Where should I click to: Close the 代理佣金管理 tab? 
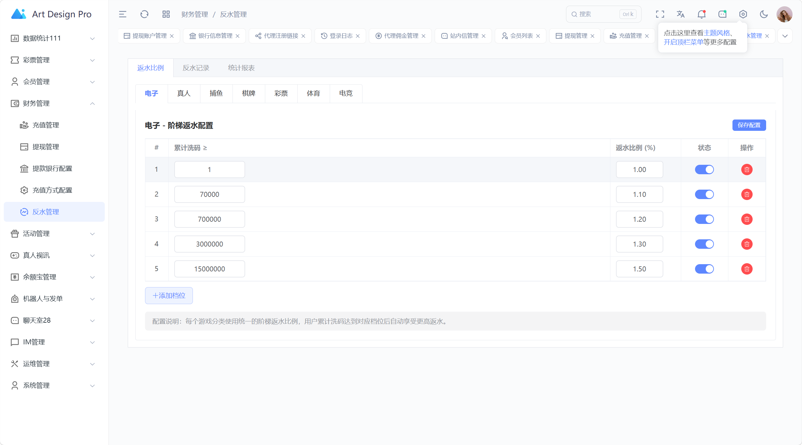(423, 36)
